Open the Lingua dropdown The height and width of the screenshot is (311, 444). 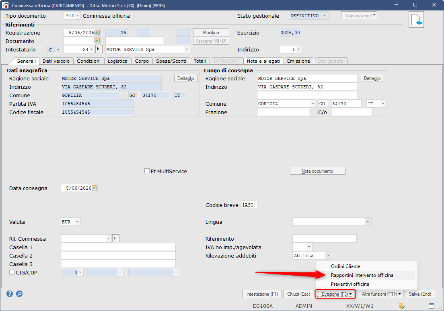(x=368, y=221)
